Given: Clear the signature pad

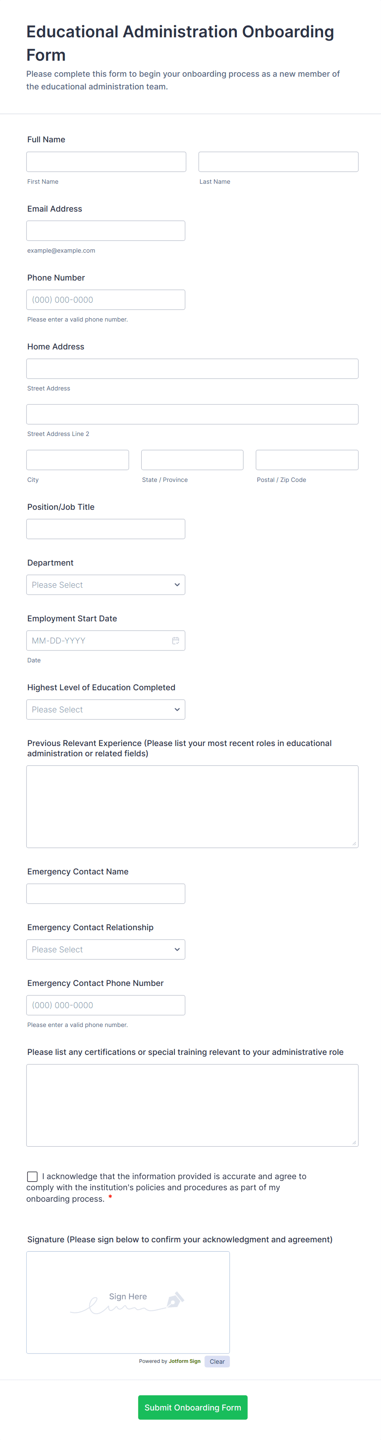Looking at the screenshot, I should click(x=217, y=1361).
